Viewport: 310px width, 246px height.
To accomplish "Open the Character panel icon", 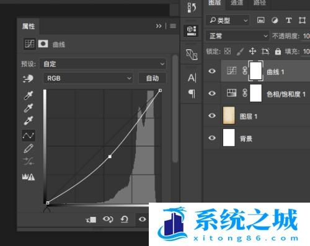I will tap(192, 78).
